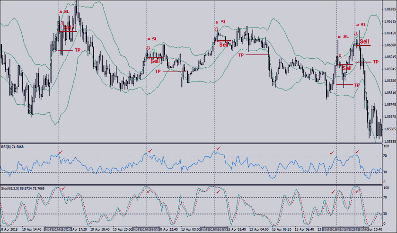The width and height of the screenshot is (397, 233).
Task: Click the red sell arrow above the leftmost Sell label
Action: [x=62, y=23]
